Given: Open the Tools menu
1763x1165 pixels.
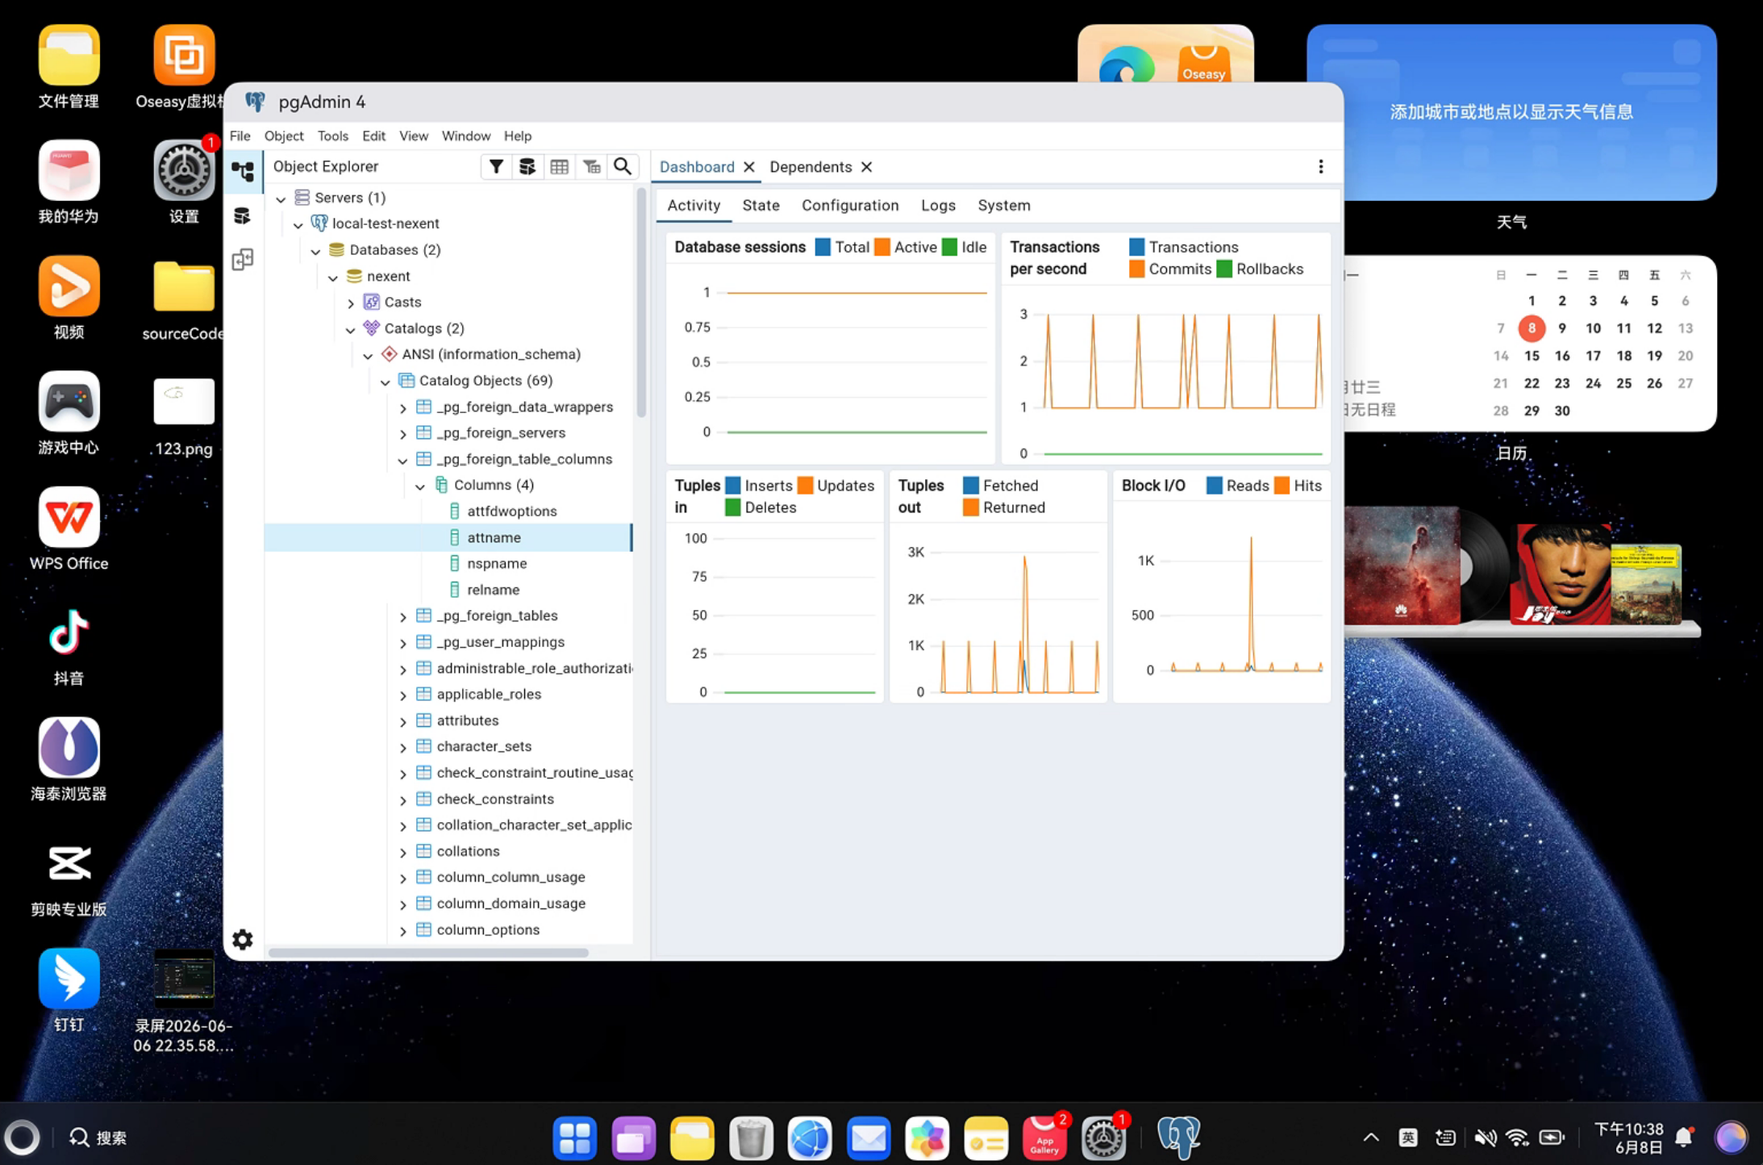Looking at the screenshot, I should [332, 136].
